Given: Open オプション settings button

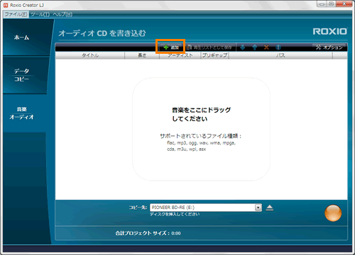Looking at the screenshot, I should [x=329, y=47].
